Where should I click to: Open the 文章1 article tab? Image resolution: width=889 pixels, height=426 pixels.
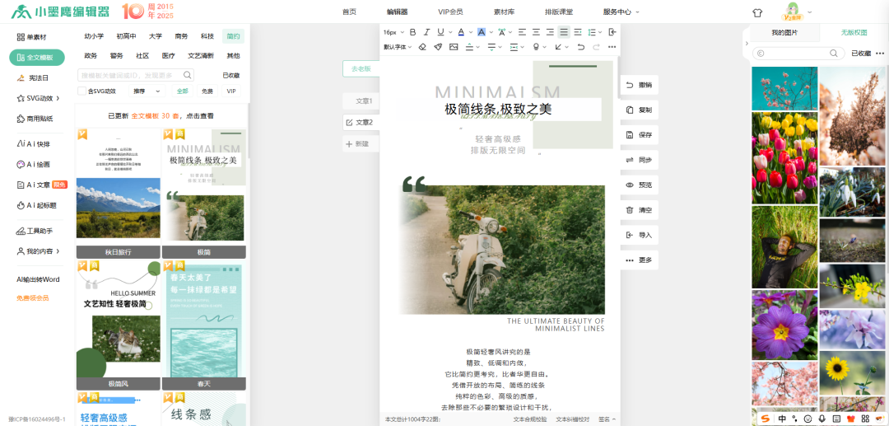pyautogui.click(x=361, y=101)
